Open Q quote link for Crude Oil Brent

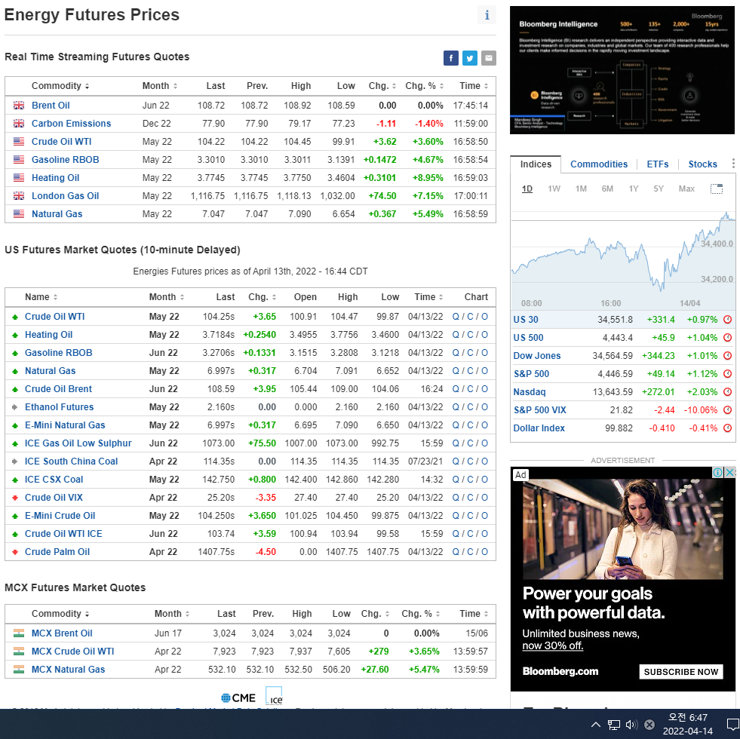(456, 389)
